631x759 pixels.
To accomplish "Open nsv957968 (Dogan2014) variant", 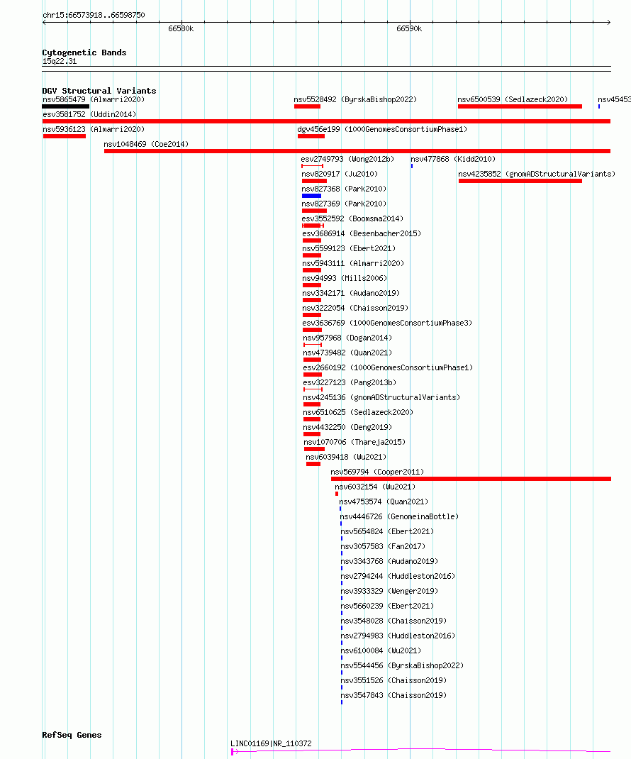I will pyautogui.click(x=347, y=338).
